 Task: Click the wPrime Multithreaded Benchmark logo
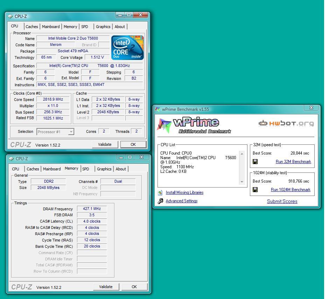click(x=194, y=125)
